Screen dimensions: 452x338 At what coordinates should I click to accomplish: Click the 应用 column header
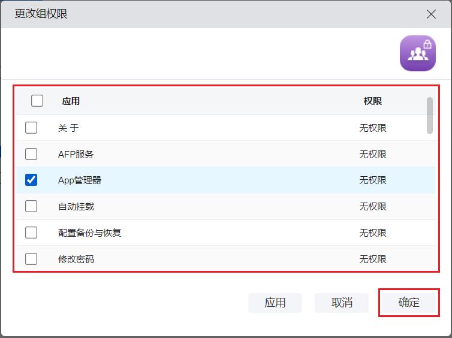[71, 101]
